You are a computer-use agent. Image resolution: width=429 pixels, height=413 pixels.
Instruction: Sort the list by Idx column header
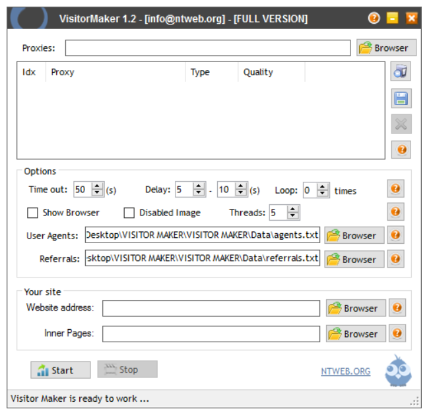tap(32, 72)
